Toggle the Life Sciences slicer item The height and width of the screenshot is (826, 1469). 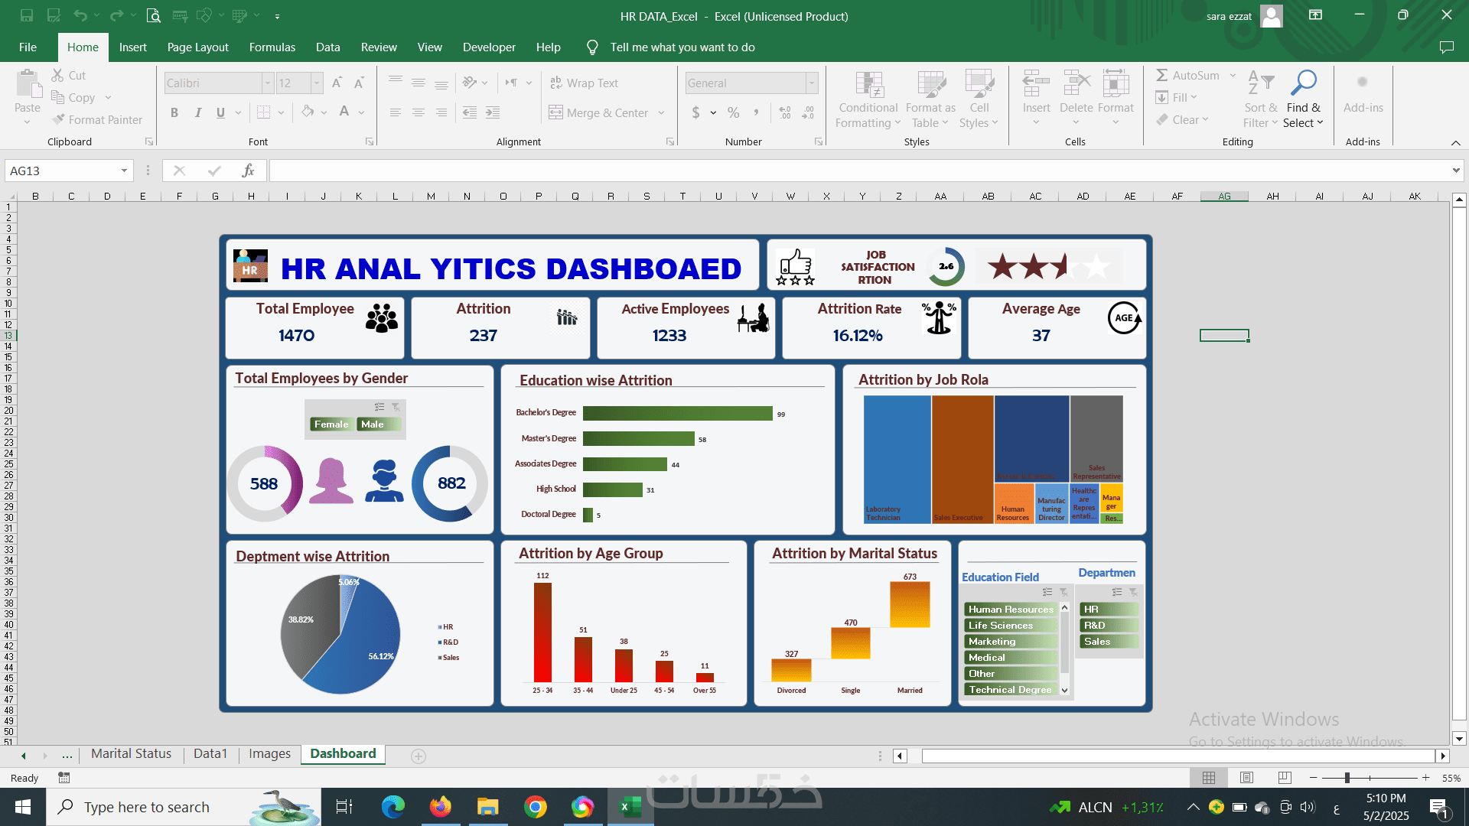tap(1009, 626)
